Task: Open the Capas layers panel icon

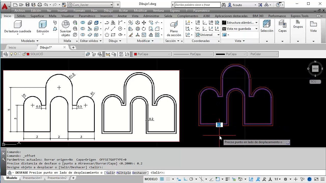Action: 282,24
